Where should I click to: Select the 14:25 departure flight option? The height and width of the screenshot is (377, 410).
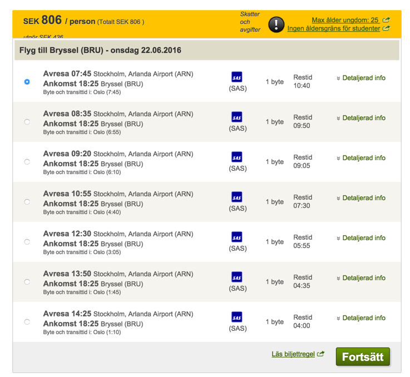[27, 322]
